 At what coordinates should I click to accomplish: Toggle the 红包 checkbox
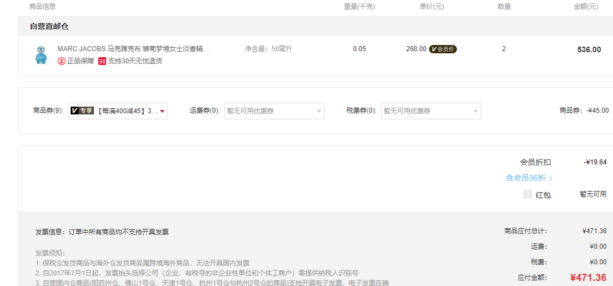[x=528, y=194]
